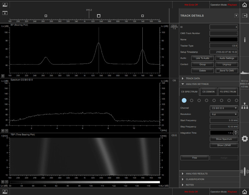Open the Channel dropdown CS B/0 ID 8

pos(224,108)
